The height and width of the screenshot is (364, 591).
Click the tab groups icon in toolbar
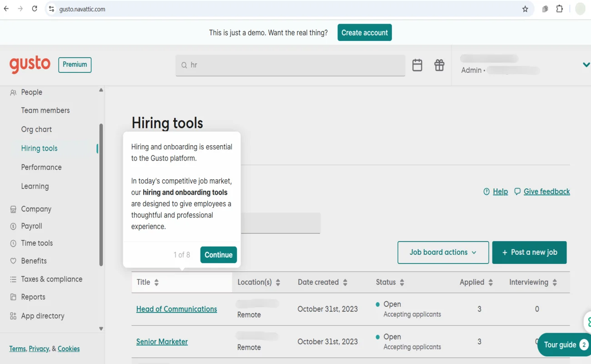point(545,9)
